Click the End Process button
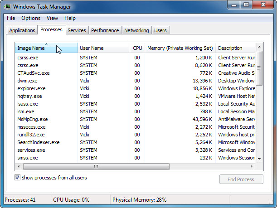Screen dimensions: 277x208 click(241, 179)
